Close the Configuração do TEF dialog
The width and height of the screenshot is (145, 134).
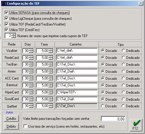coord(141,3)
